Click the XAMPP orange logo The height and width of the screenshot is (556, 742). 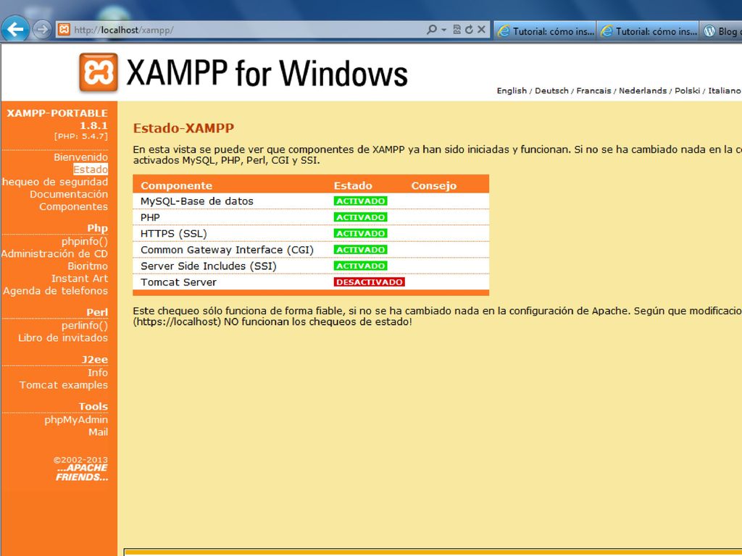(99, 72)
